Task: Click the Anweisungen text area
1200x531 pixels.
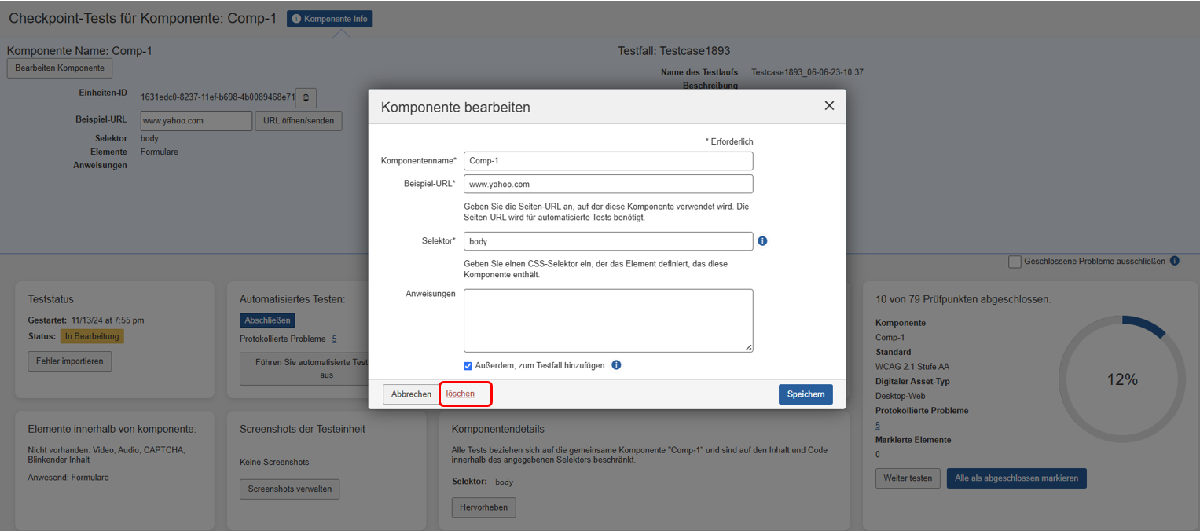Action: pos(607,320)
